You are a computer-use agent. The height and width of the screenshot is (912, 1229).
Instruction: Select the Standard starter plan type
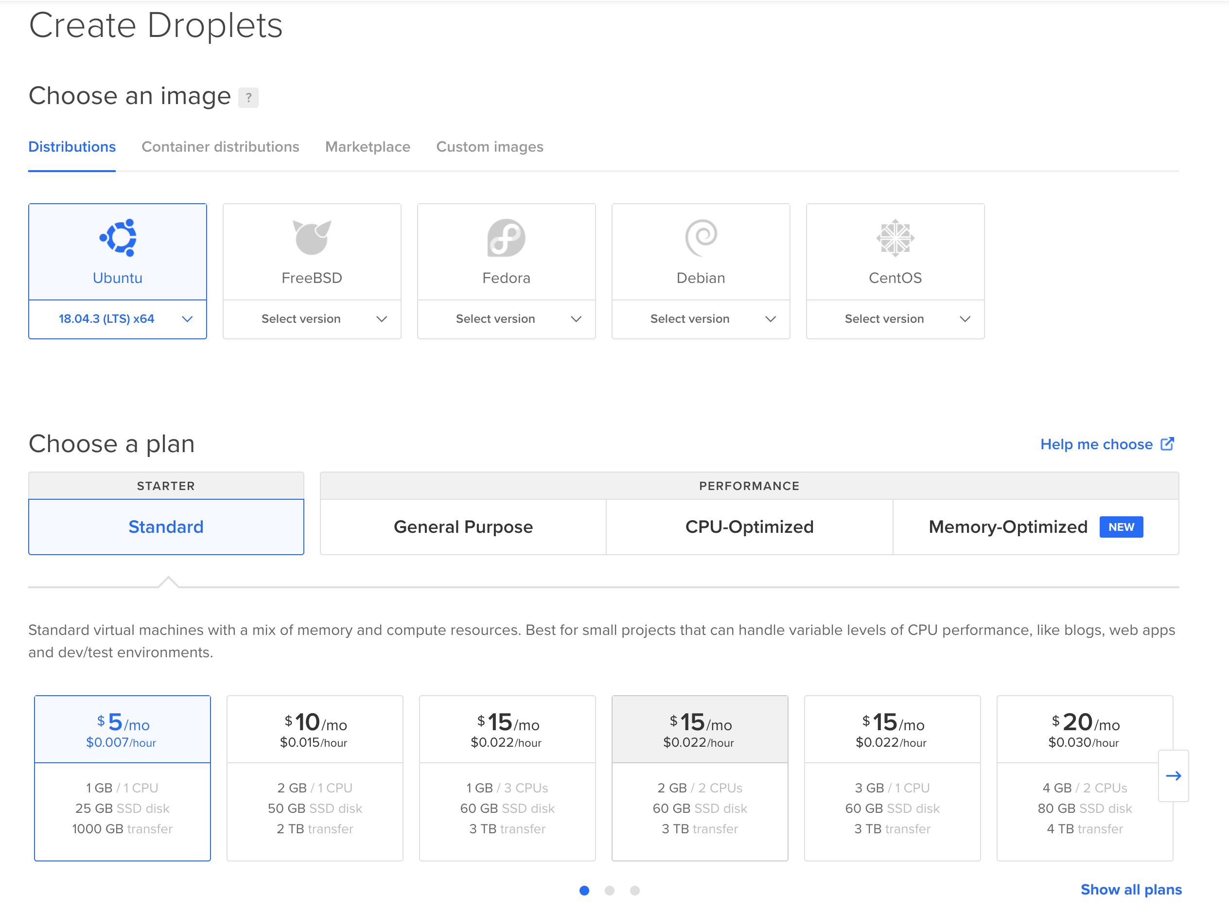pos(166,526)
